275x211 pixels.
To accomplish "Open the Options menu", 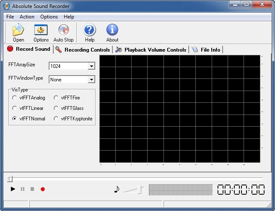I will click(49, 17).
